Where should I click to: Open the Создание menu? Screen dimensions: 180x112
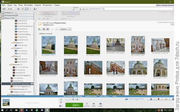[x=38, y=5]
